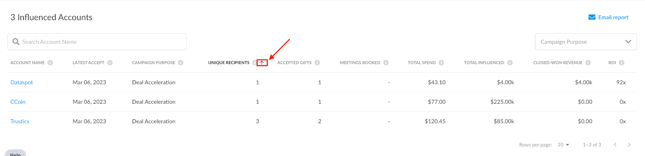This screenshot has height=156, width=645.
Task: Click the ROI info icon
Action: point(622,63)
